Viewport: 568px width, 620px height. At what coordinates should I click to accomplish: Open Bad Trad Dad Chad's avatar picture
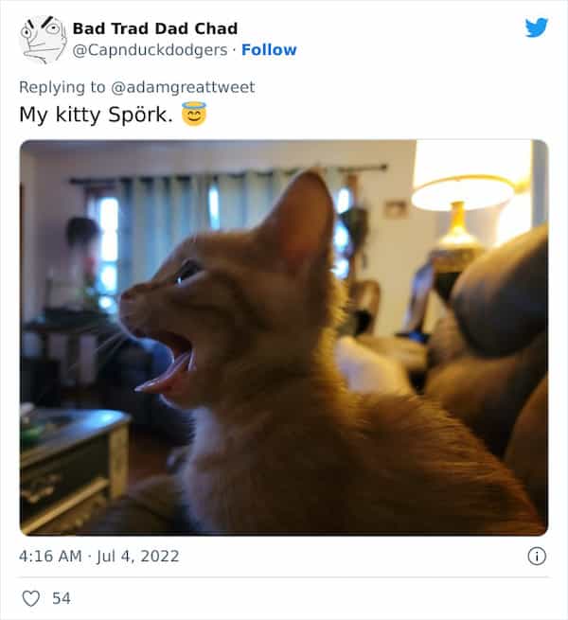(43, 39)
